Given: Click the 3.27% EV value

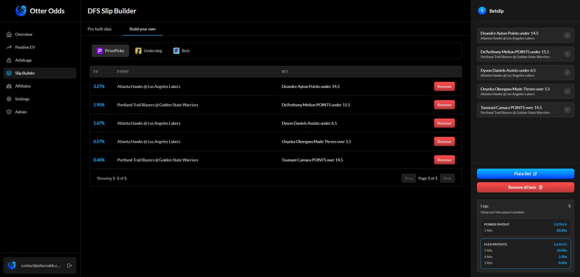Looking at the screenshot, I should (99, 87).
